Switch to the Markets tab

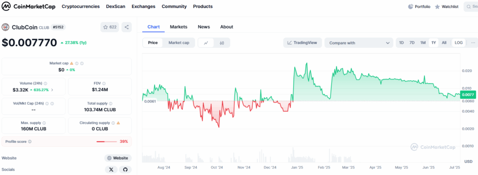pos(179,27)
